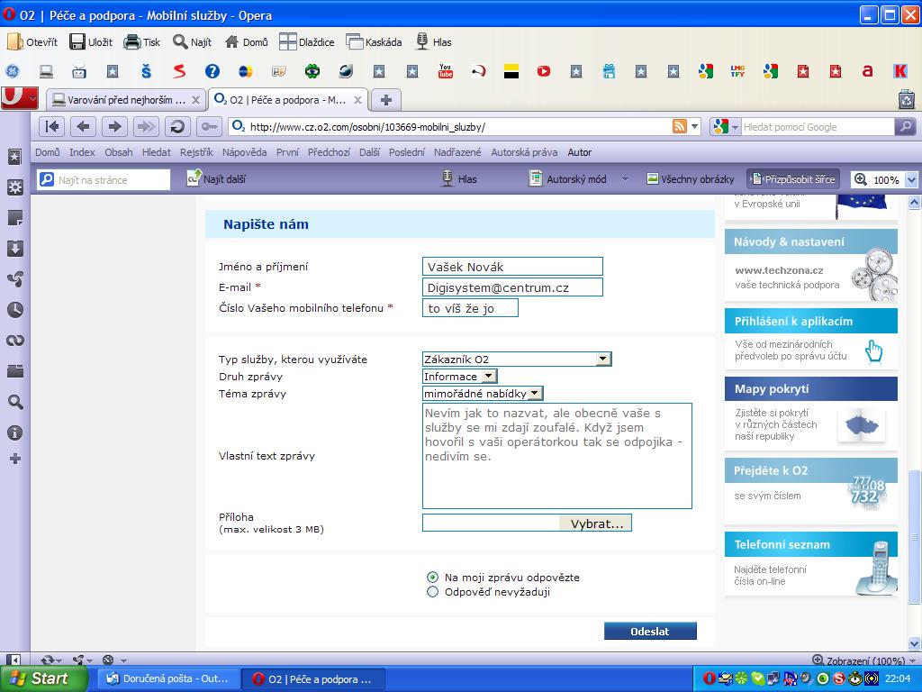This screenshot has width=922, height=692.
Task: Open the 100% zoom level dropdown
Action: (x=911, y=180)
